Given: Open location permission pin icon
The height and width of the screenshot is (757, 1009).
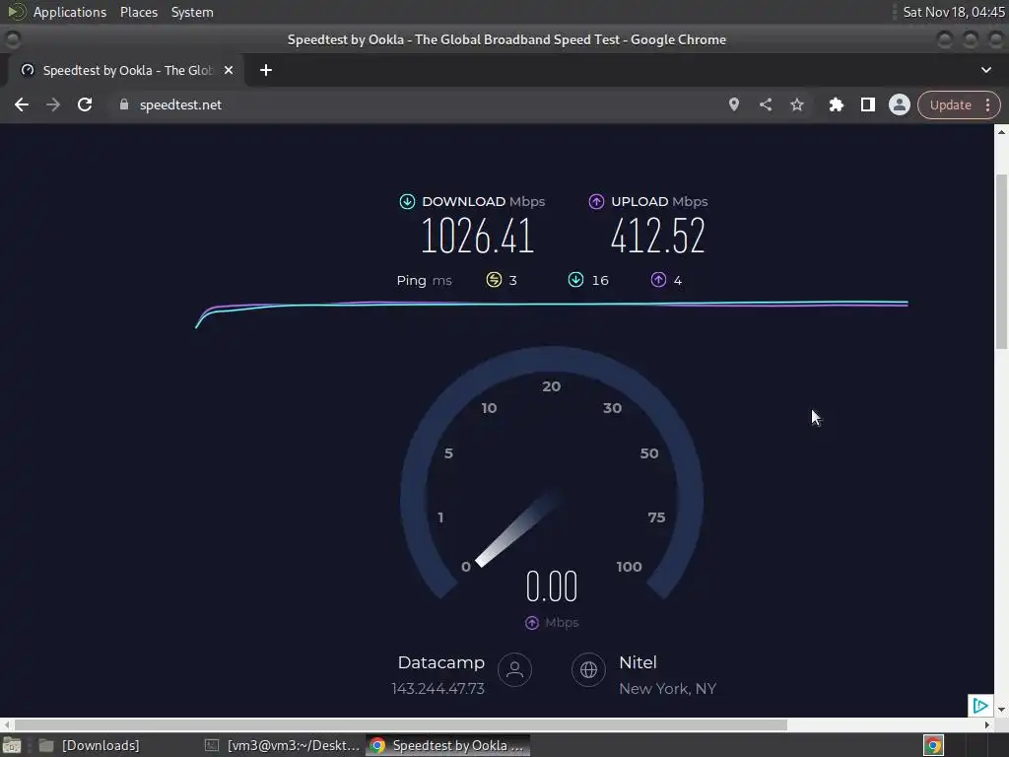Looking at the screenshot, I should (x=733, y=104).
